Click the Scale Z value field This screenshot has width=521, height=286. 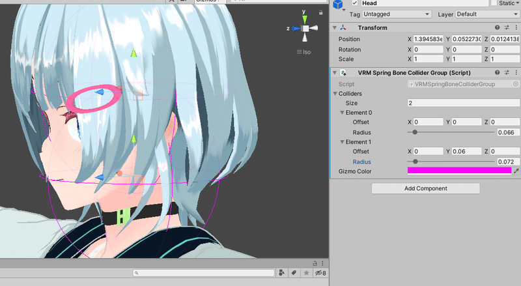coord(505,59)
